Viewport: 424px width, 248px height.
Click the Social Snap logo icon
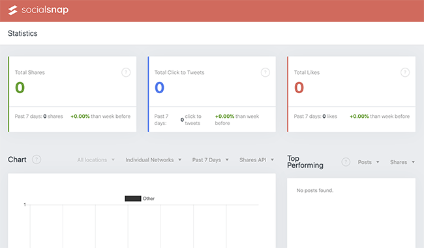tap(12, 10)
